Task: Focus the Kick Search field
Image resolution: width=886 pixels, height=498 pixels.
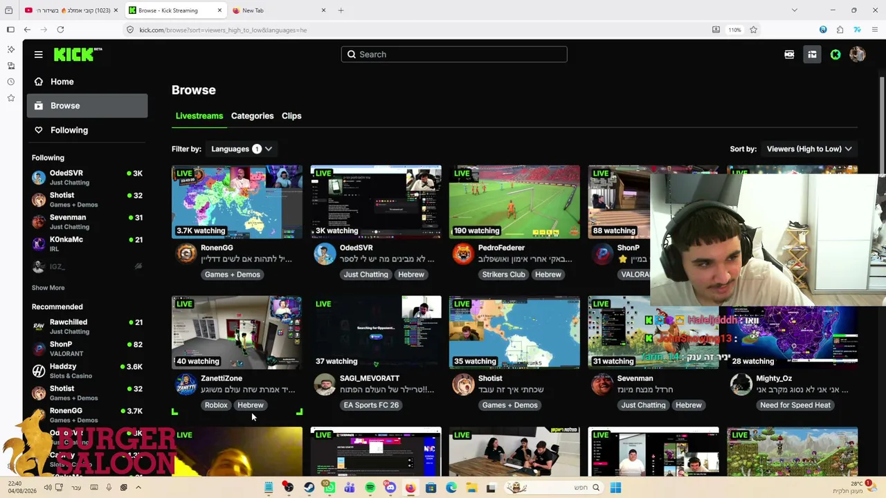Action: (454, 55)
